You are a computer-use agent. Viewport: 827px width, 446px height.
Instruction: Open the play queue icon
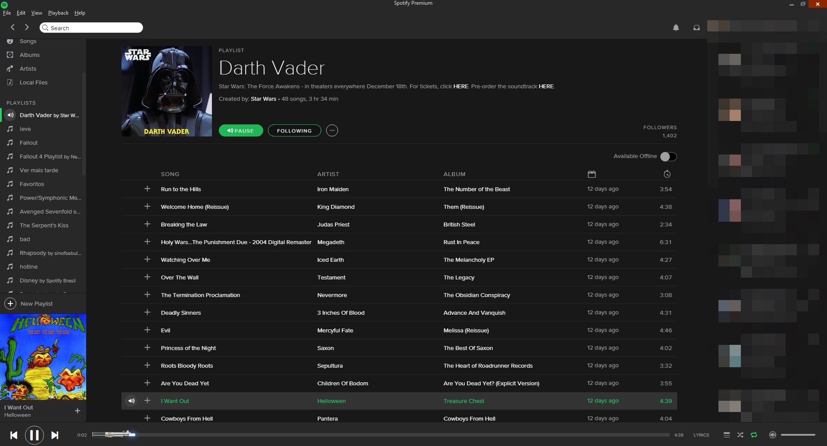727,435
